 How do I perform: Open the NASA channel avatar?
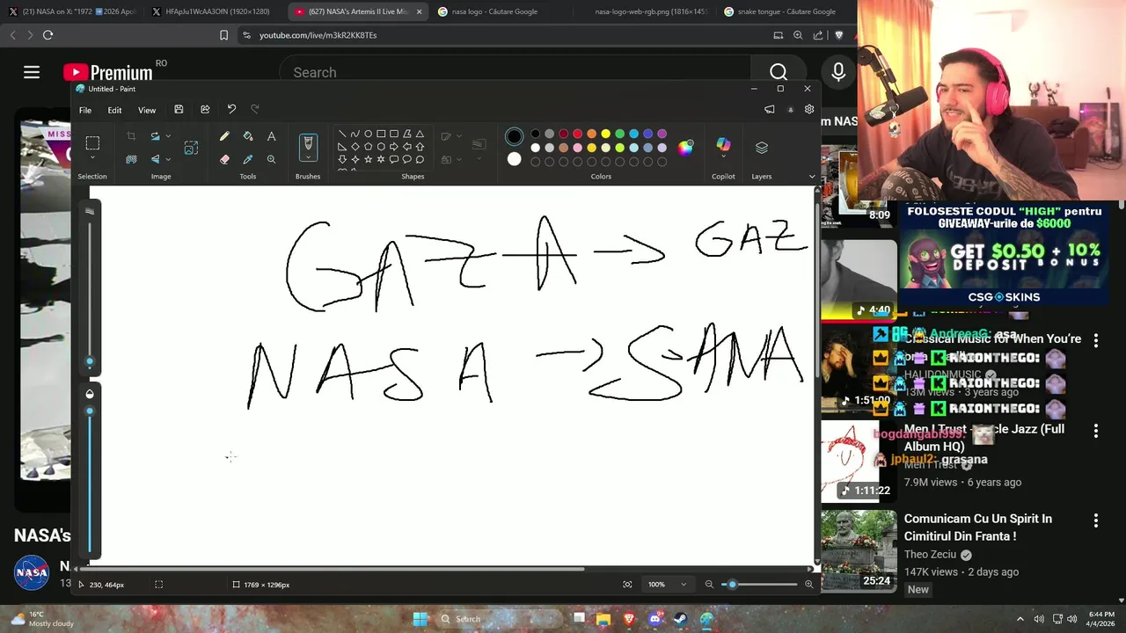(x=32, y=572)
